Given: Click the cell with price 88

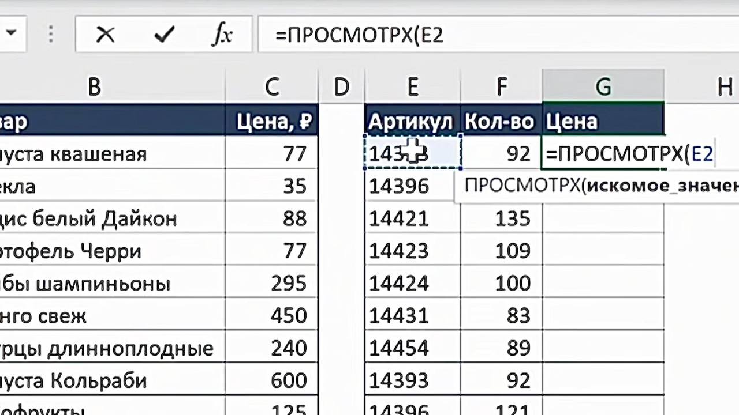Looking at the screenshot, I should click(271, 218).
